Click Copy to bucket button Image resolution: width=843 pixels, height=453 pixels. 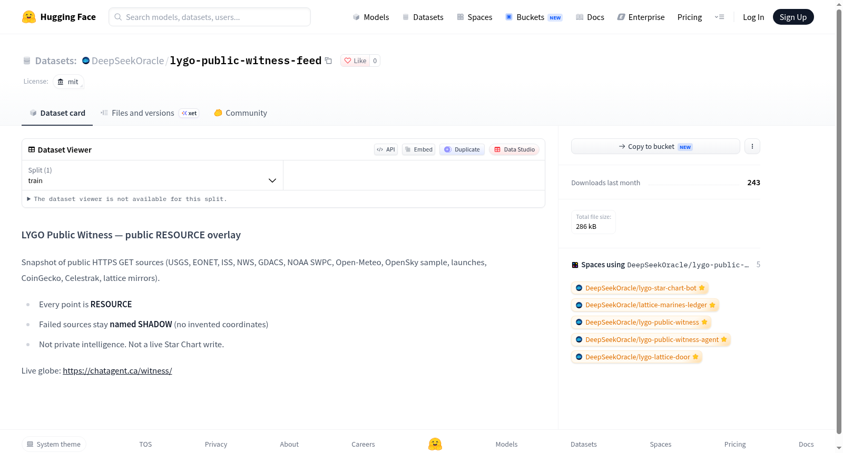(655, 146)
